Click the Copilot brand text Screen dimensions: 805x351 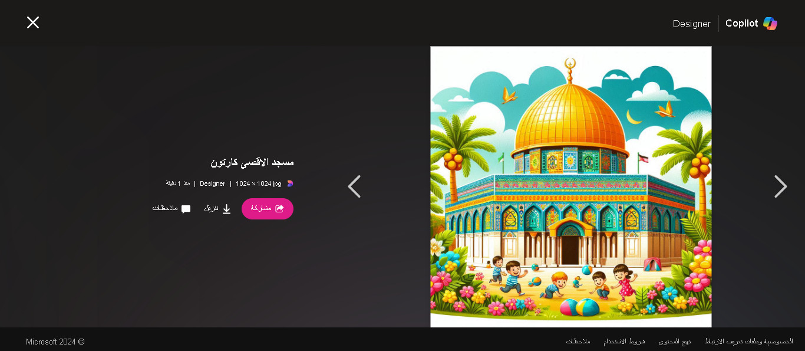click(x=741, y=24)
